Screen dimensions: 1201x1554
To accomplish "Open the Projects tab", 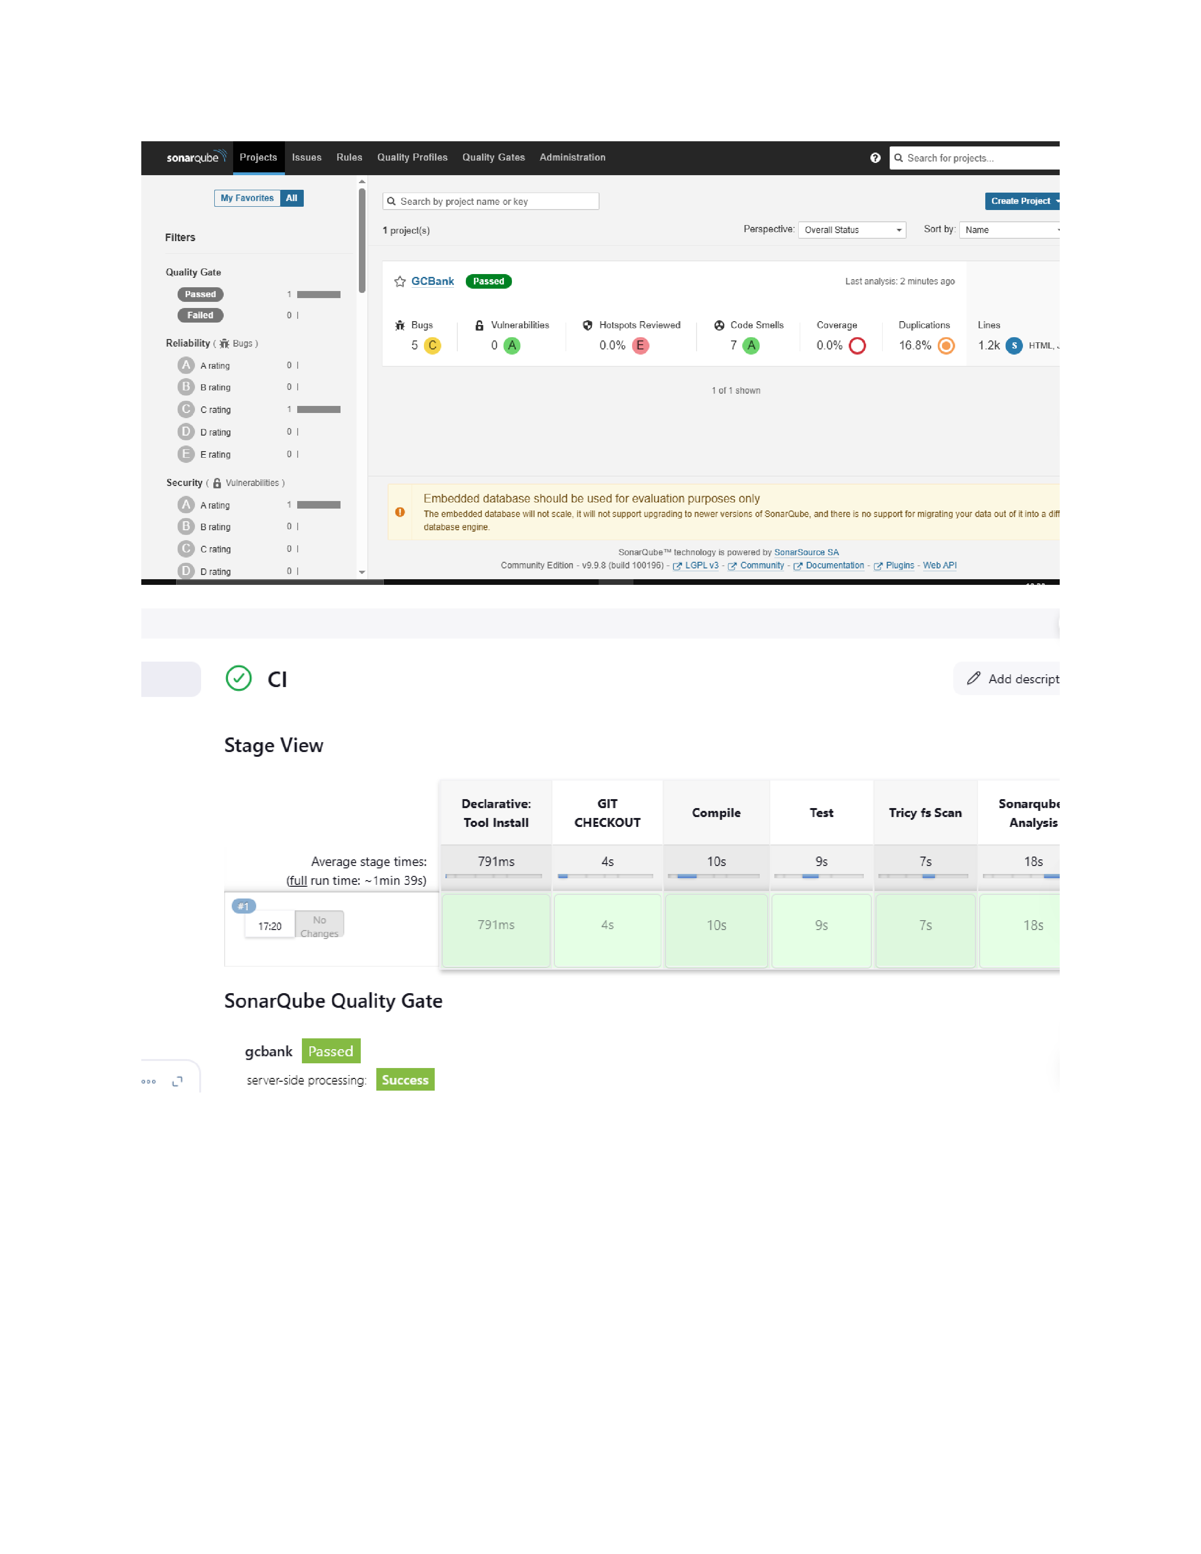I will [x=258, y=158].
